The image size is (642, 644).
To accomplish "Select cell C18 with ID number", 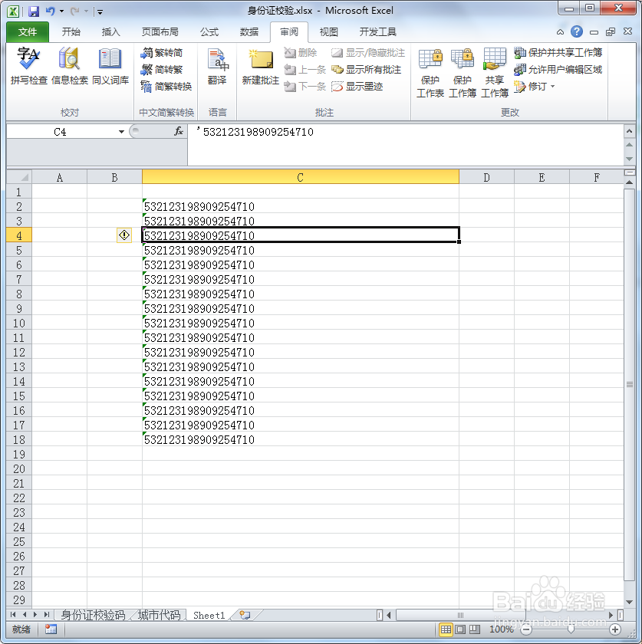I will (301, 439).
